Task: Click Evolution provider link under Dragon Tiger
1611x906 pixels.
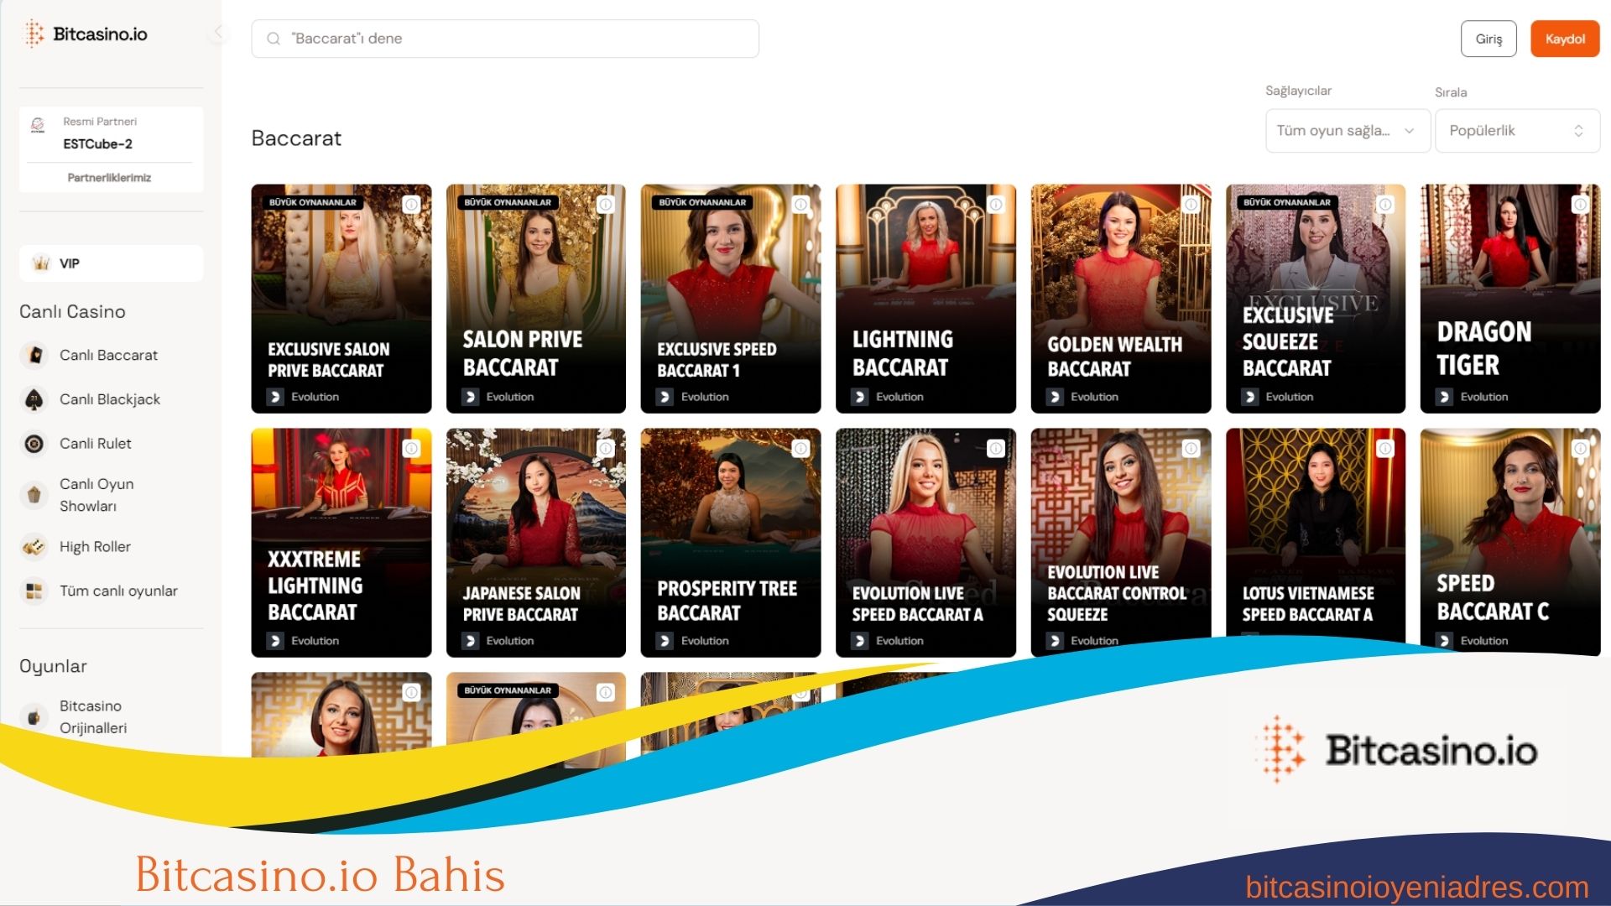Action: (x=1483, y=397)
